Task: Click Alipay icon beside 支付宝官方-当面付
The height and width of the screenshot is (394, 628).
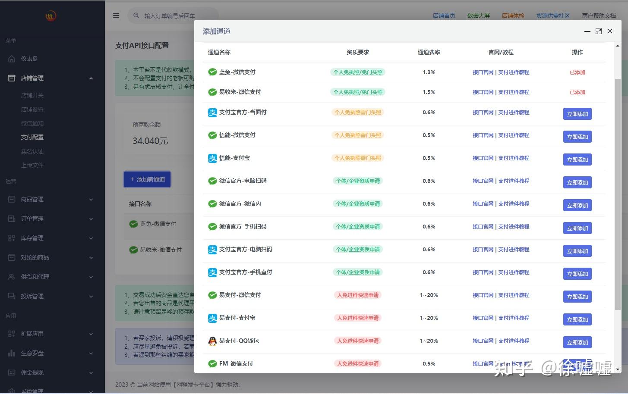Action: (x=212, y=113)
